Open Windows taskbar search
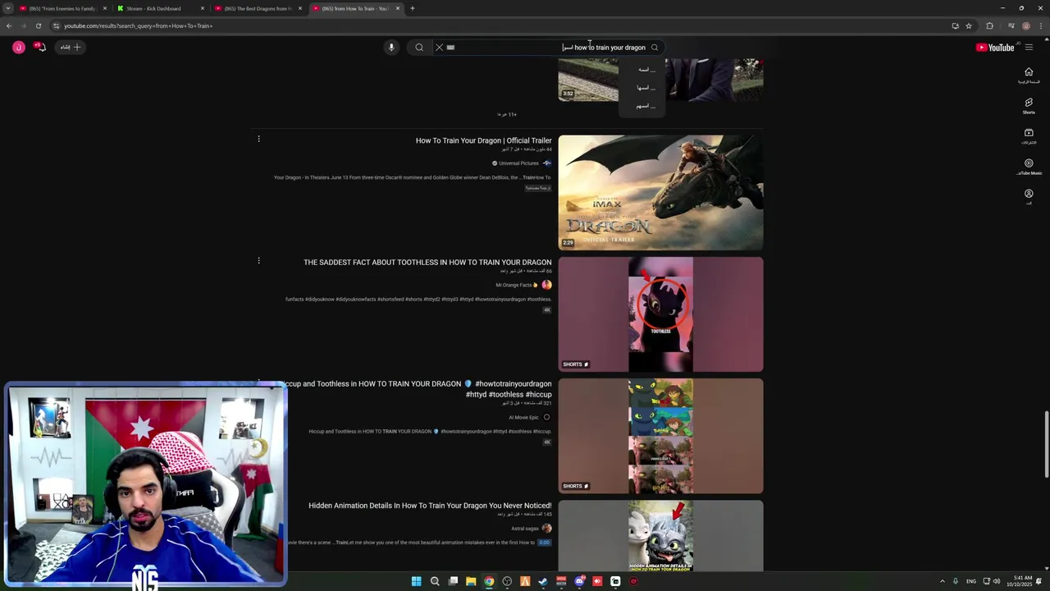1050x591 pixels. point(435,581)
